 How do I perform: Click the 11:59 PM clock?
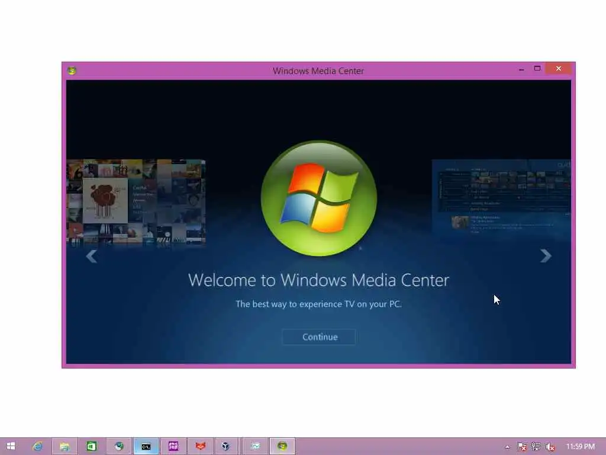click(x=581, y=447)
